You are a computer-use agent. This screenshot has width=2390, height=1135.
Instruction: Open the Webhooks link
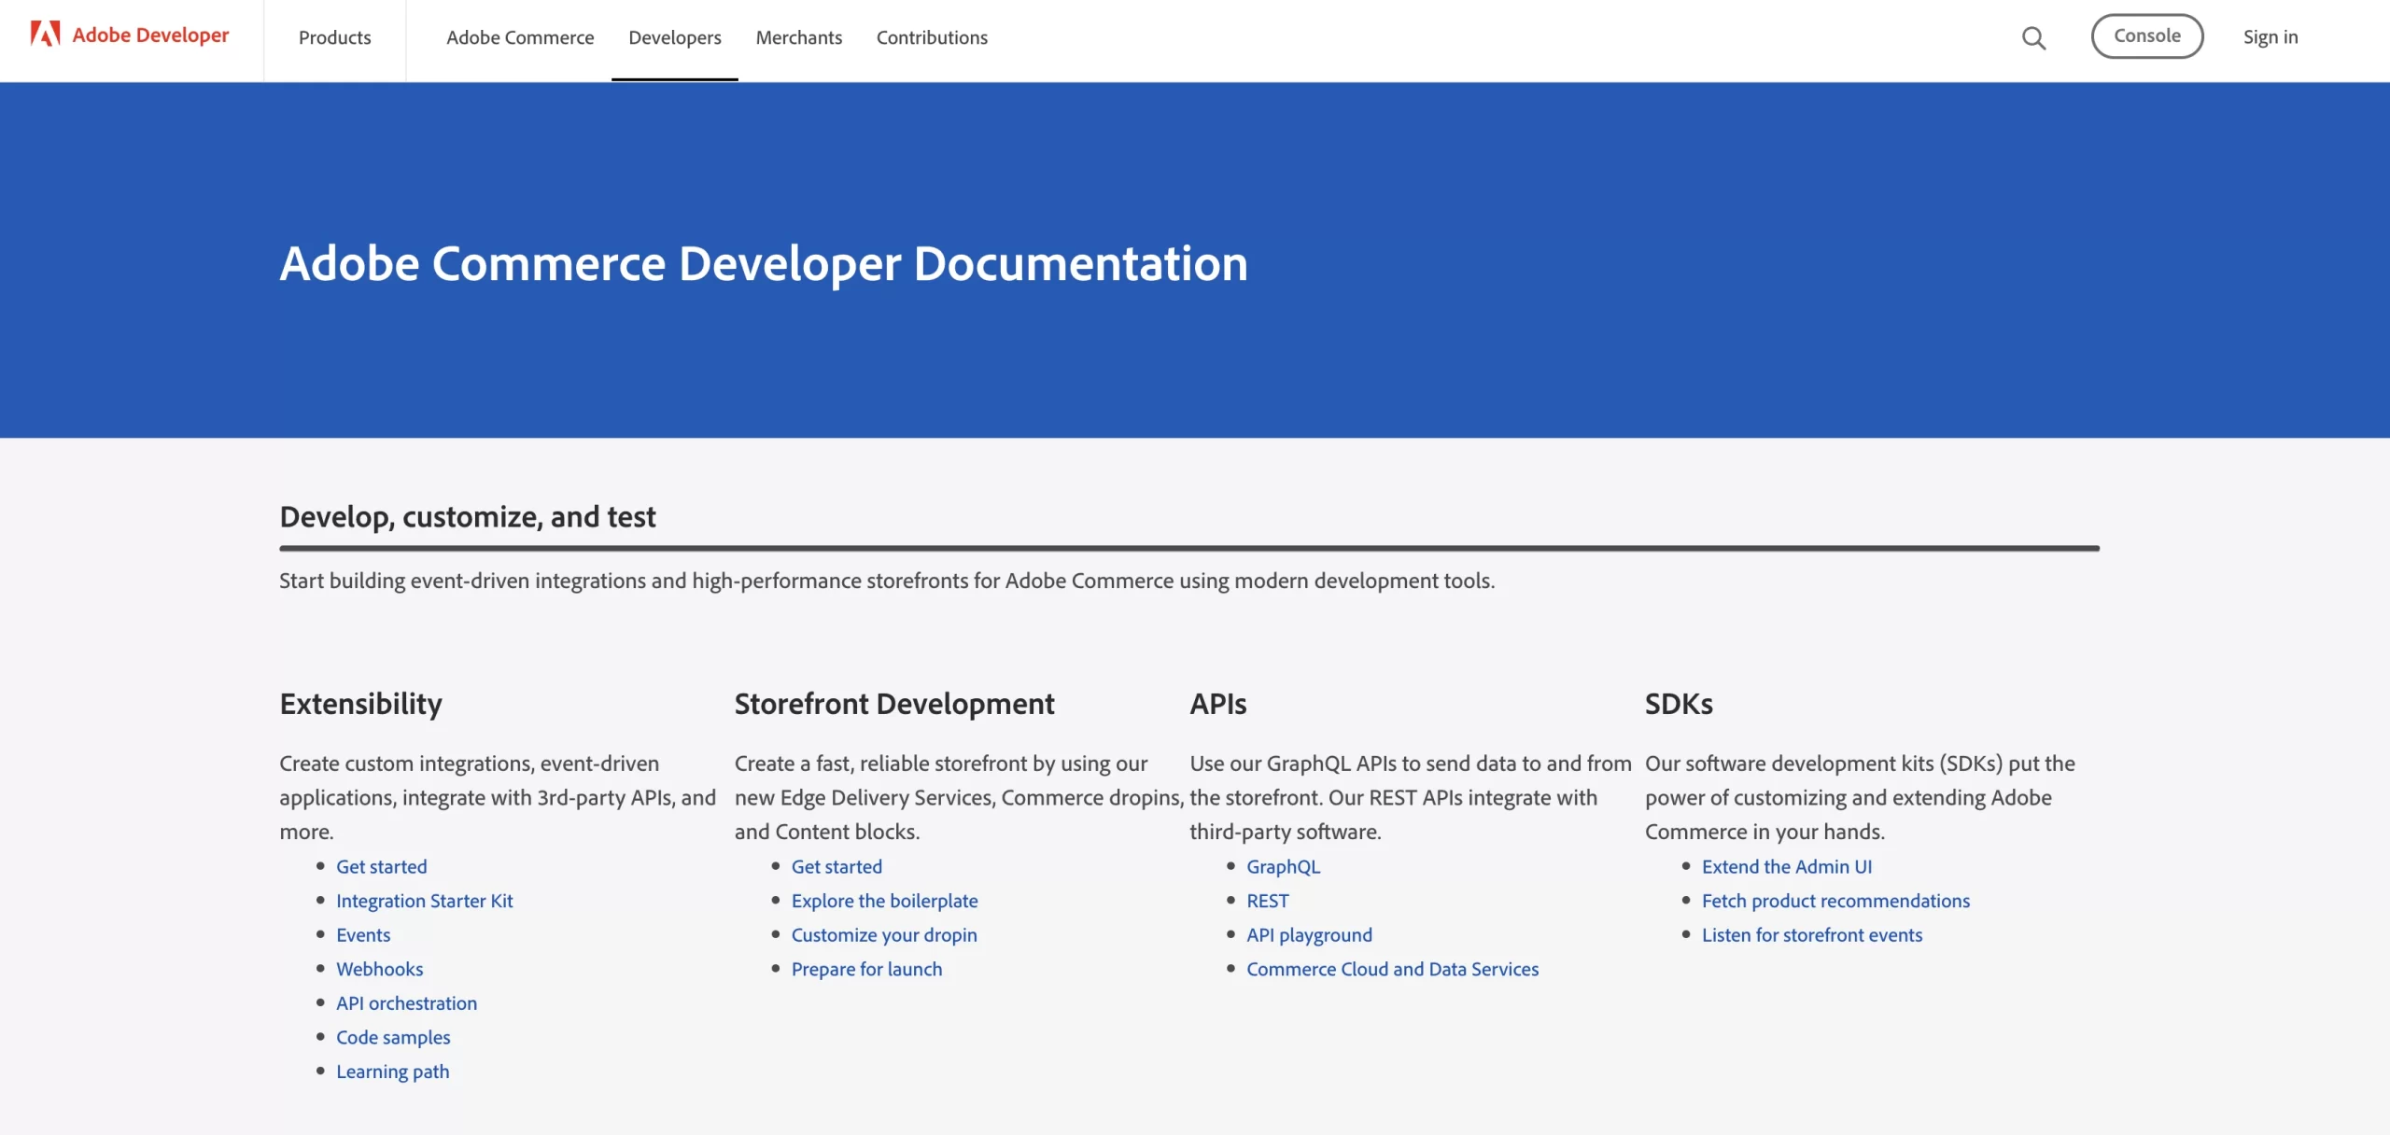(x=379, y=969)
